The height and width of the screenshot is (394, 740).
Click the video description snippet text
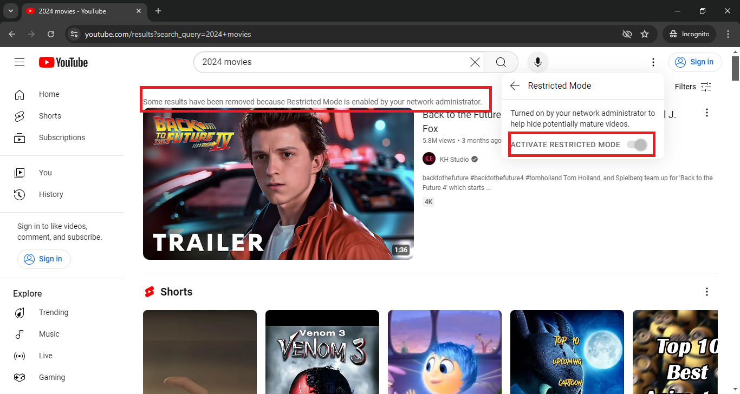568,183
